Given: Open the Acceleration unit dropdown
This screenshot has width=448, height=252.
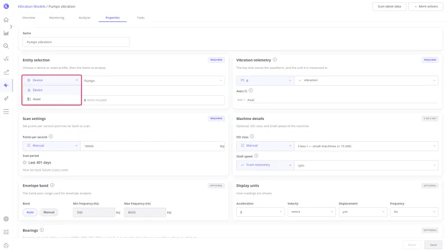Looking at the screenshot, I should [260, 212].
